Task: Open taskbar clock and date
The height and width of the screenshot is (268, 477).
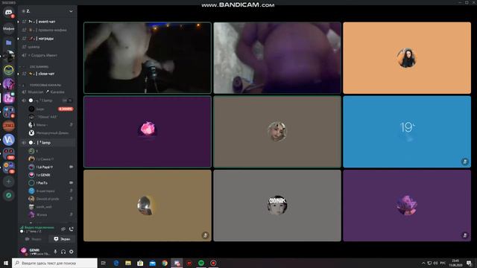Action: 455,263
